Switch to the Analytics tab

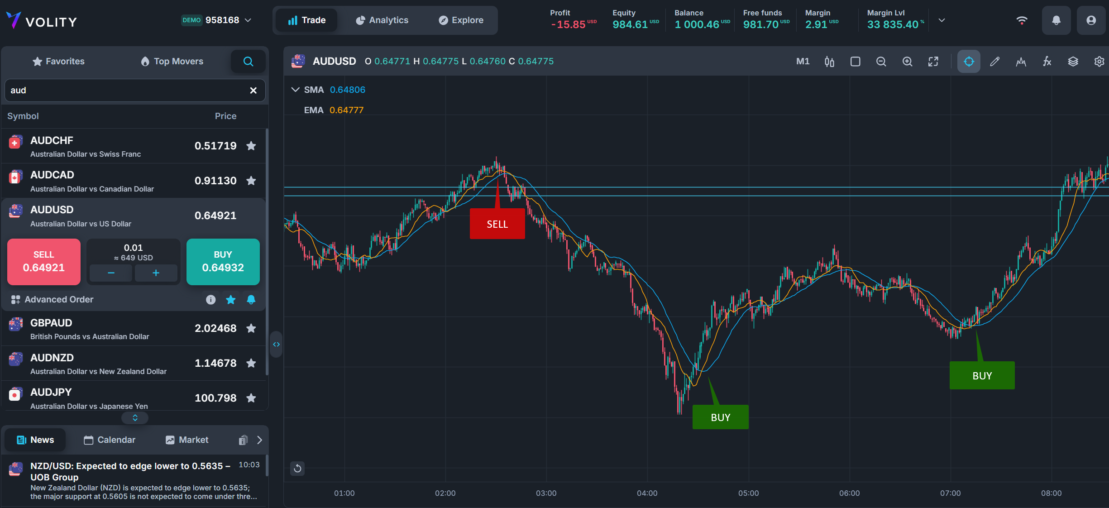pos(382,20)
